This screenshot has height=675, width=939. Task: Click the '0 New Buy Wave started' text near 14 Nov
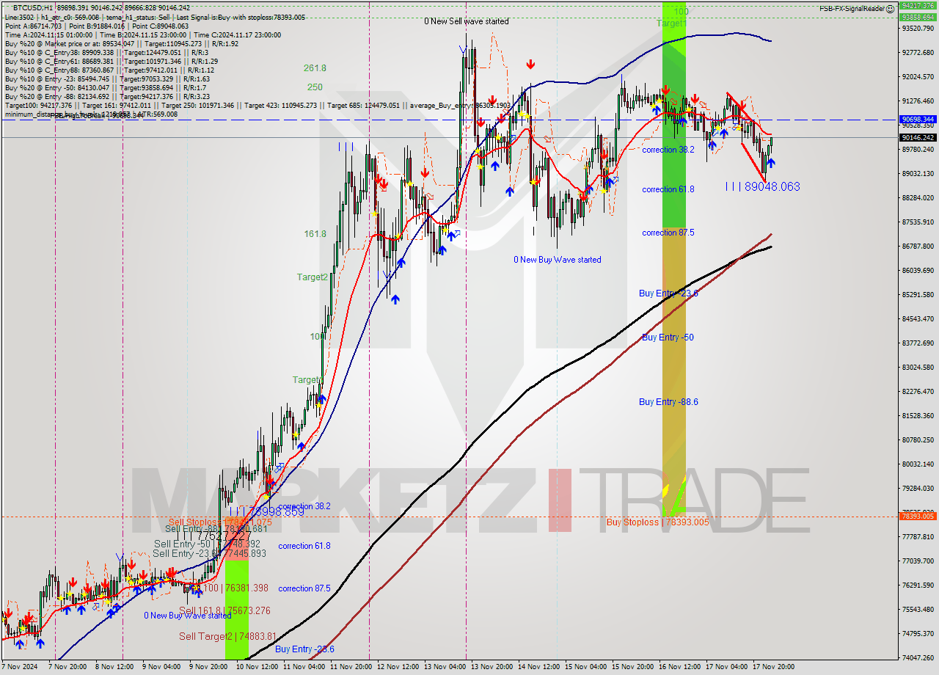click(558, 260)
